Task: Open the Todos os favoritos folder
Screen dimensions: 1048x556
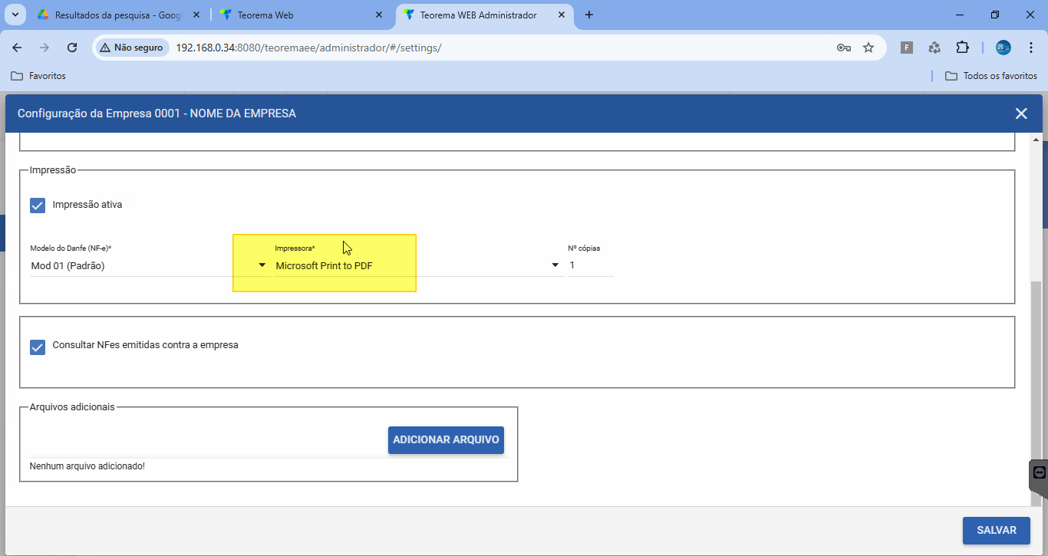Action: (991, 76)
